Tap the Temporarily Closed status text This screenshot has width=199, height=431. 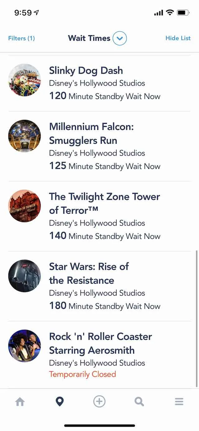tap(82, 374)
